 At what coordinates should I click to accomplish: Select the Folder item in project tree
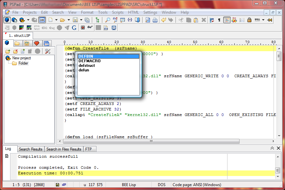coord(23,63)
